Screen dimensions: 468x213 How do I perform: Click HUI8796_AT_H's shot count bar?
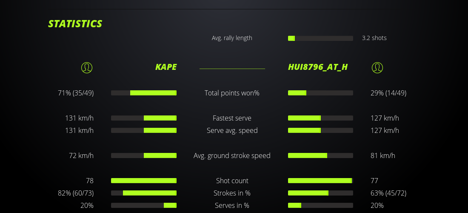[320, 181]
